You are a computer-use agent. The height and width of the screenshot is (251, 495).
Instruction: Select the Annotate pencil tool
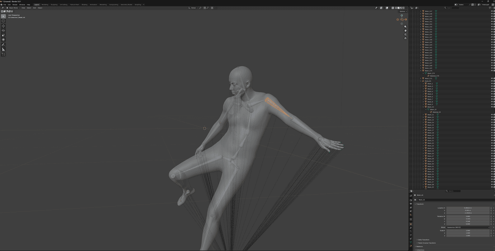[x=3, y=44]
